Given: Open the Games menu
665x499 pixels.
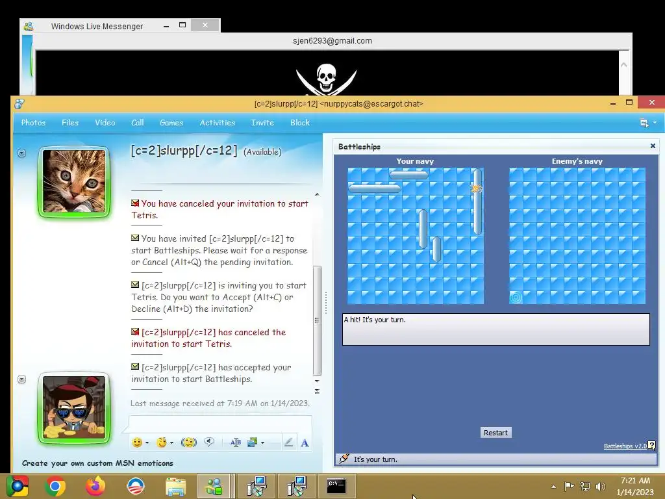Looking at the screenshot, I should [x=171, y=123].
